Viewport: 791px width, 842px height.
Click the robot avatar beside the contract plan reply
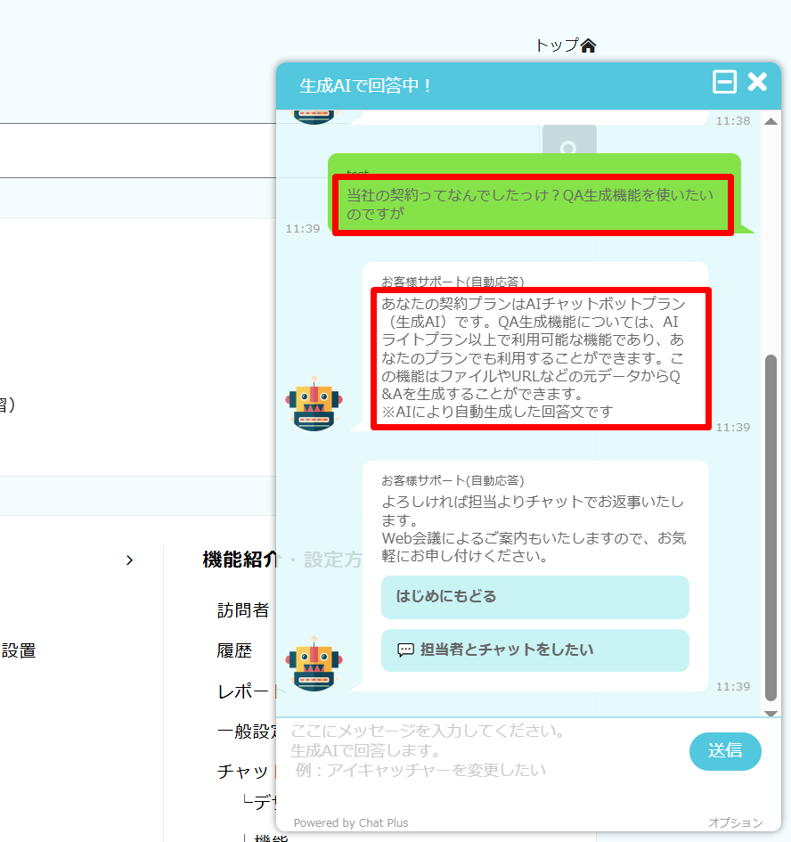pos(313,403)
